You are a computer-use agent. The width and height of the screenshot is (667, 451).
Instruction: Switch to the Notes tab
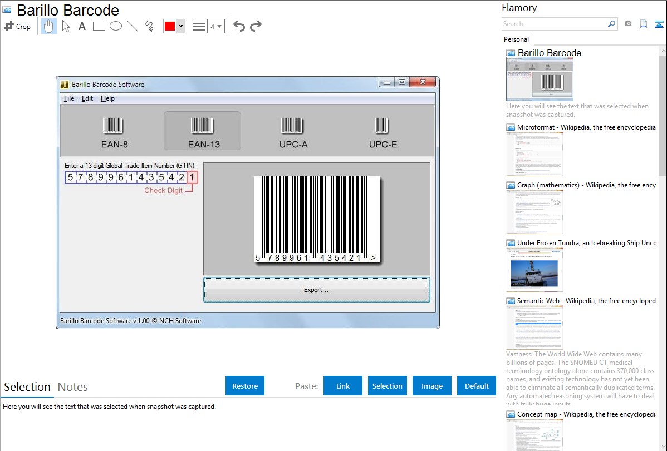coord(72,387)
